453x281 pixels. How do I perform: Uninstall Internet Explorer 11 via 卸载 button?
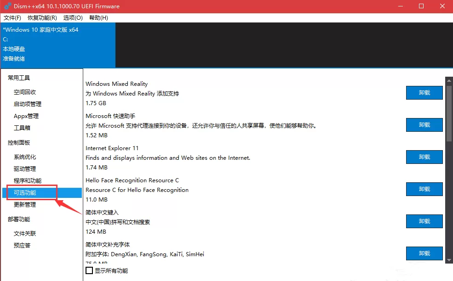424,157
